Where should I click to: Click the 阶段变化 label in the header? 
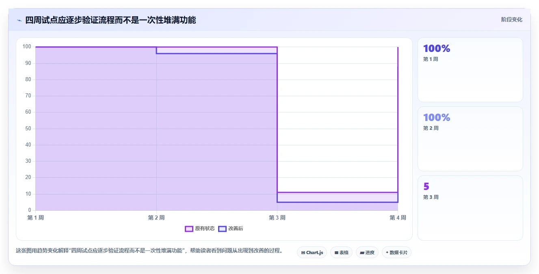[511, 19]
